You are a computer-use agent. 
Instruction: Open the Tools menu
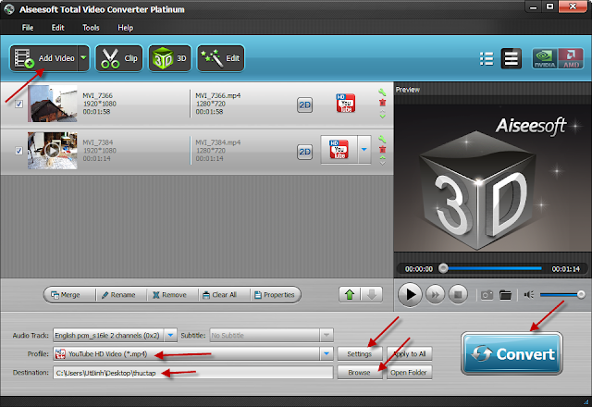click(91, 28)
